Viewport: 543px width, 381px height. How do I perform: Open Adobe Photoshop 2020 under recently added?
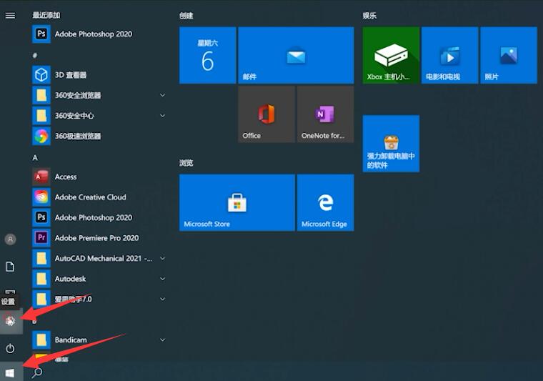[x=99, y=34]
